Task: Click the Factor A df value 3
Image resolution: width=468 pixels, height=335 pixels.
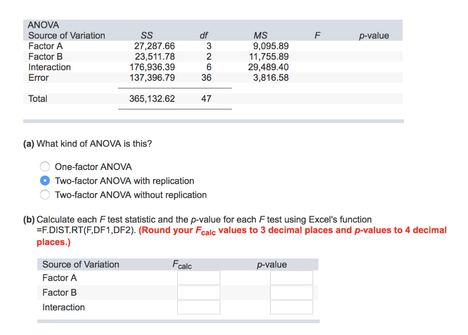Action: click(x=209, y=46)
